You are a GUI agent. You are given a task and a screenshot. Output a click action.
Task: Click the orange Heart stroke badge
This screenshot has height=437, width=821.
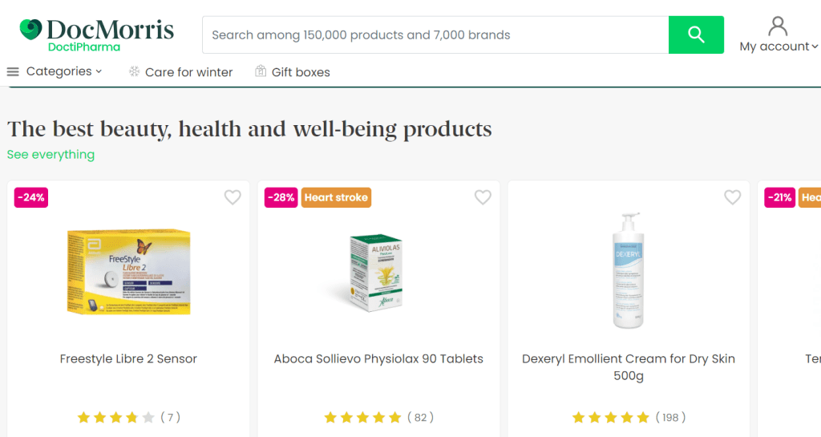pyautogui.click(x=336, y=197)
